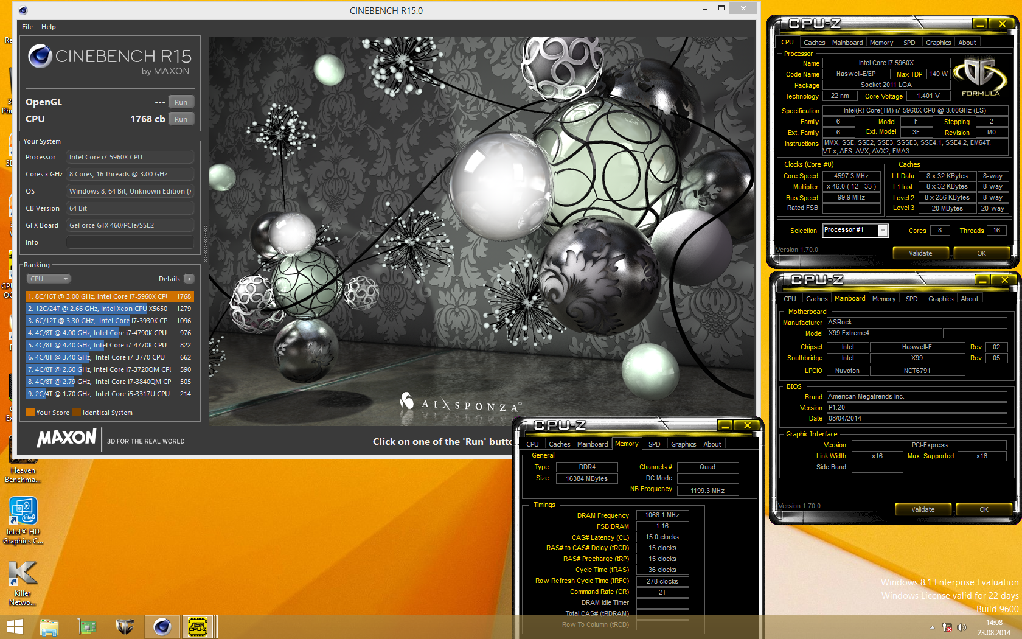Screen dimensions: 1022x639
Task: Close the top CPU-Z CPU window
Action: tap(1001, 24)
